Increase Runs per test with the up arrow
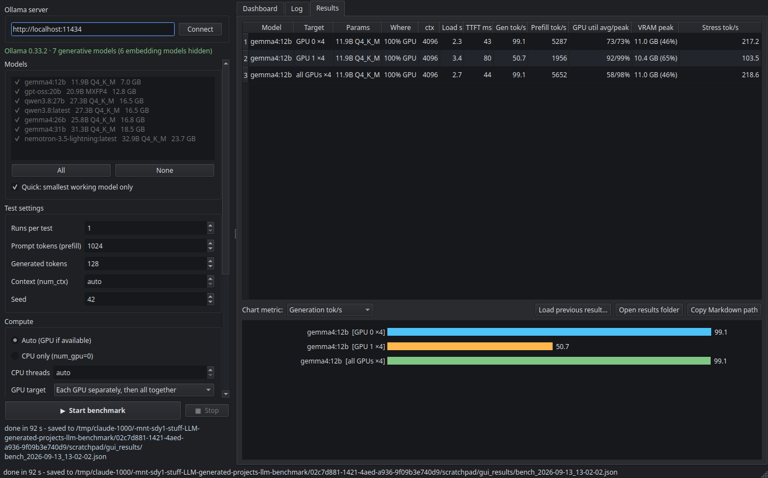This screenshot has width=768, height=478. [210, 225]
